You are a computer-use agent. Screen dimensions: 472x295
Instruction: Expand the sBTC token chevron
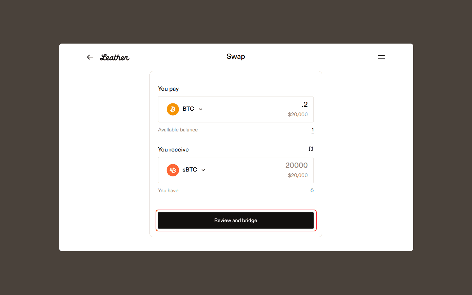[x=203, y=170]
